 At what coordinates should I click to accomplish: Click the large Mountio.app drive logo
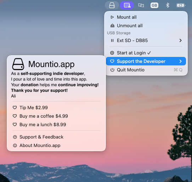click(18, 64)
